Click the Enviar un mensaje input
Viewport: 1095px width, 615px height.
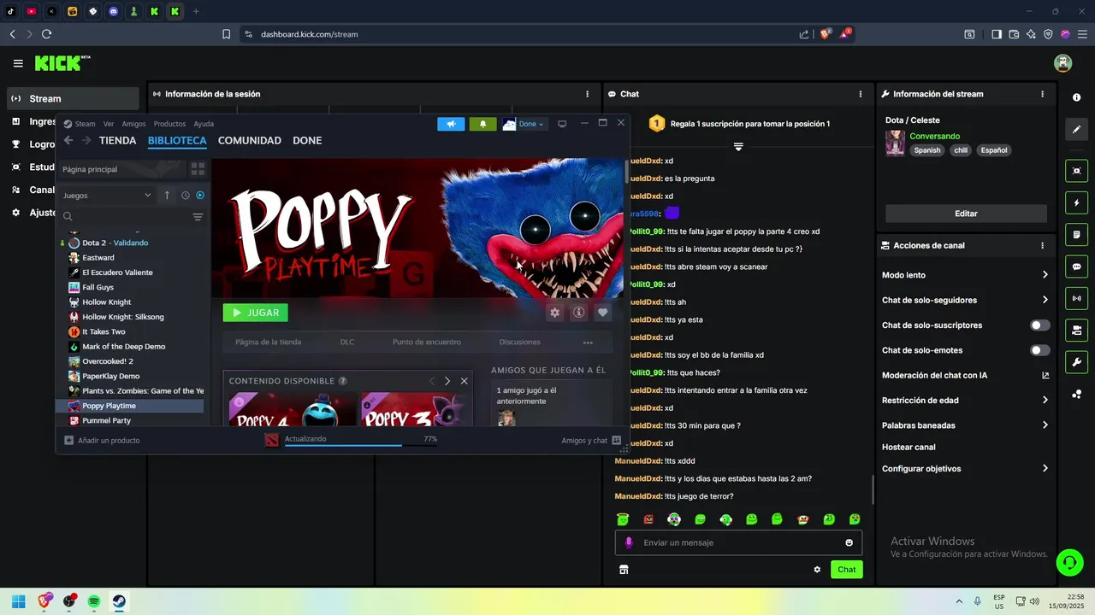click(738, 542)
